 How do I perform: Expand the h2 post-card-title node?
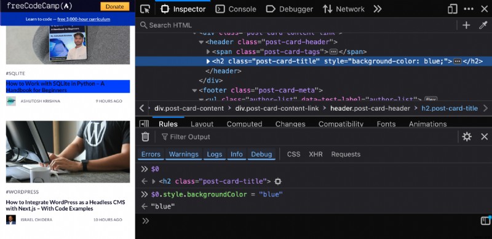click(208, 61)
